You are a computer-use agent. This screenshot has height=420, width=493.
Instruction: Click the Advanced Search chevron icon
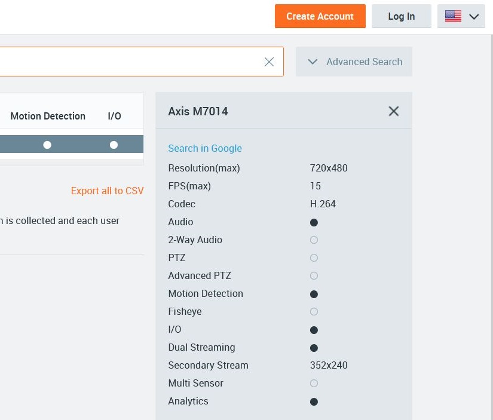(313, 62)
